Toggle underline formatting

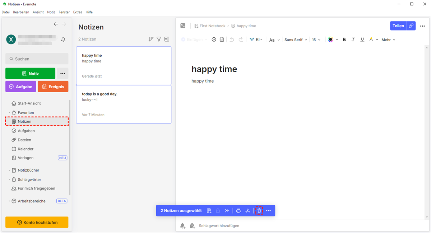(x=362, y=39)
